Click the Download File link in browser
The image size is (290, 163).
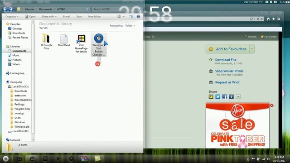[x=226, y=60]
